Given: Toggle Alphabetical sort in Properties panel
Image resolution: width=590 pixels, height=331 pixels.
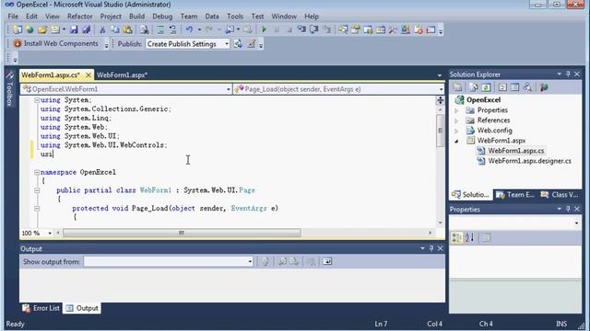Looking at the screenshot, I should point(469,237).
